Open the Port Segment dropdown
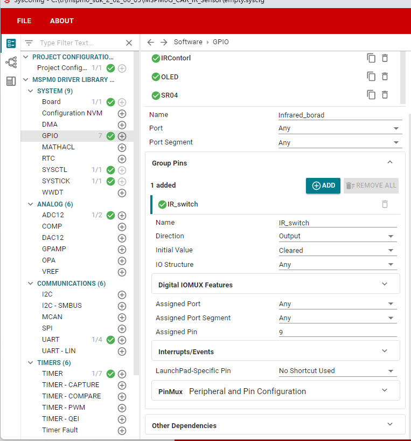Image resolution: width=411 pixels, height=441 pixels. [x=340, y=142]
